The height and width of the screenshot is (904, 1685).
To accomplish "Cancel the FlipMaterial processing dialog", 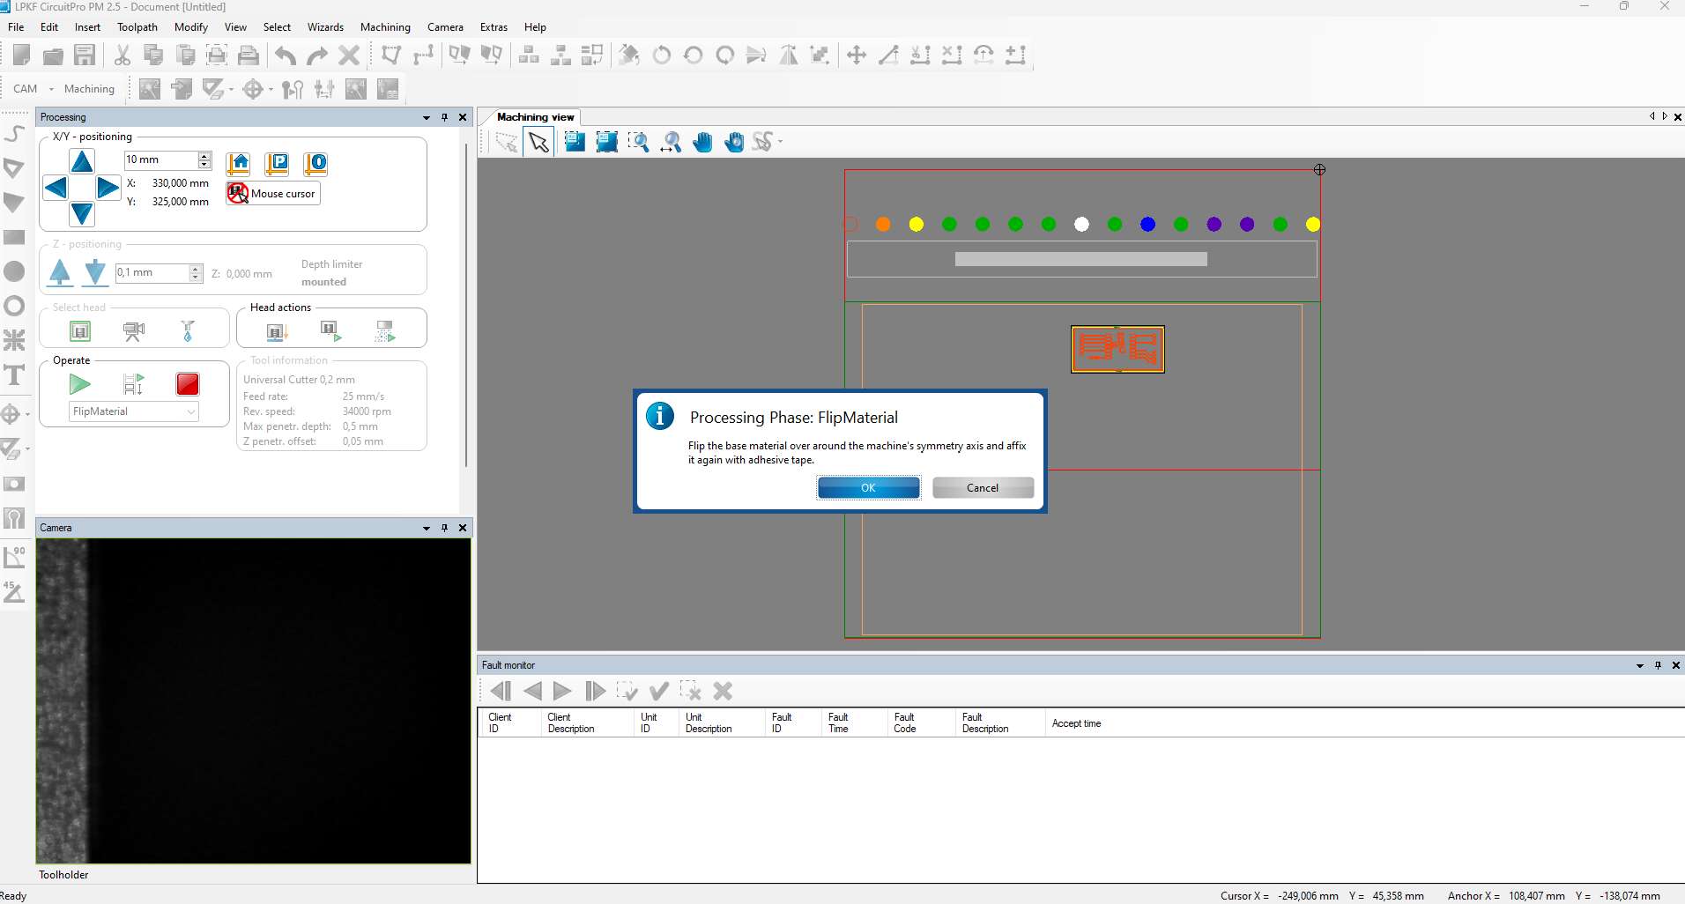I will click(983, 488).
